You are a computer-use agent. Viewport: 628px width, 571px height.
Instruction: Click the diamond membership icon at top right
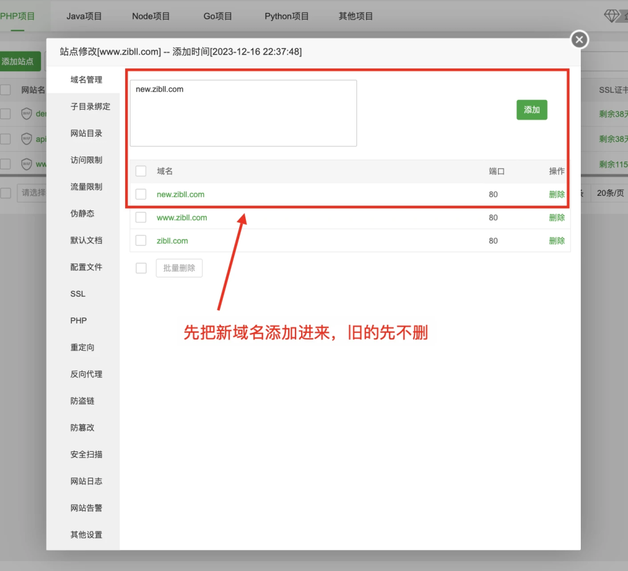tap(610, 16)
